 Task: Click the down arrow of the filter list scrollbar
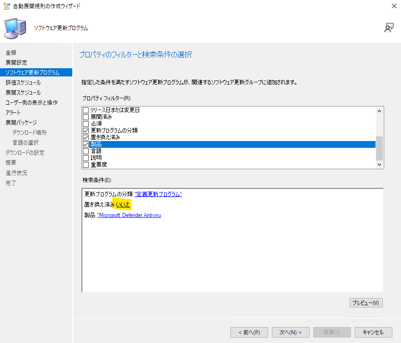379,165
